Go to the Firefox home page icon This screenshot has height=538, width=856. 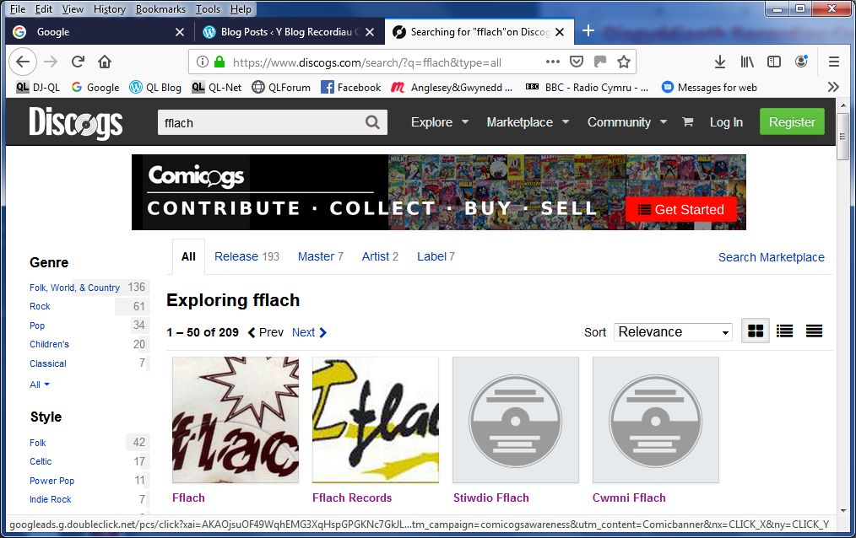coord(105,62)
